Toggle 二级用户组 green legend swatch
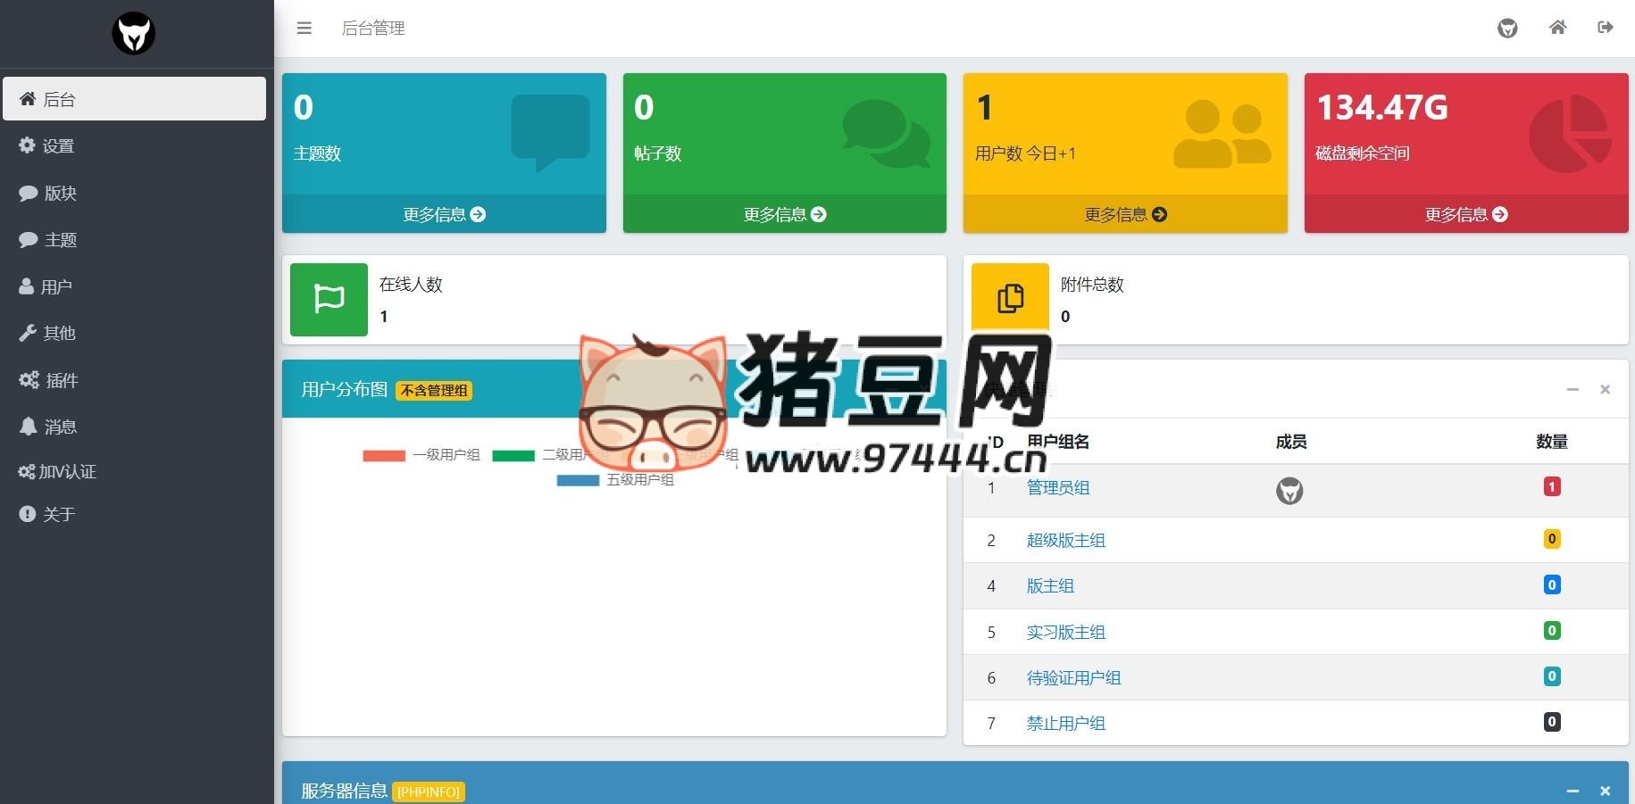This screenshot has width=1635, height=804. coord(513,455)
